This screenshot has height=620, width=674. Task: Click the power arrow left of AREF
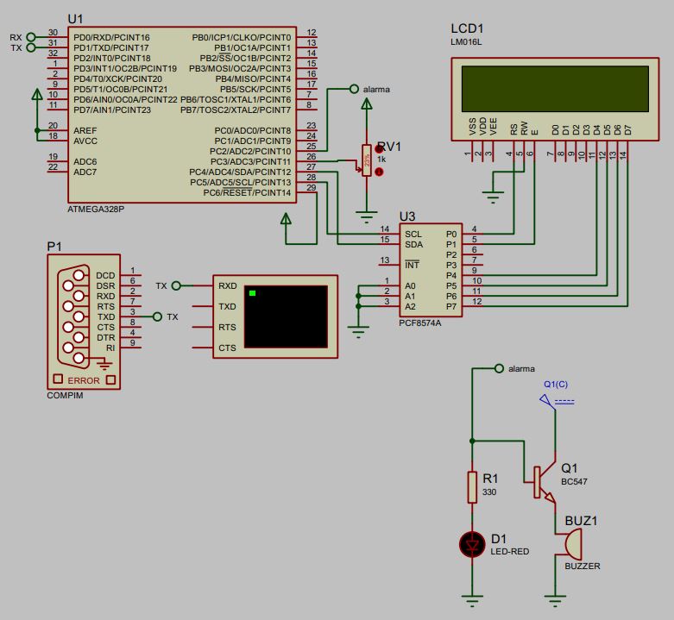[37, 94]
